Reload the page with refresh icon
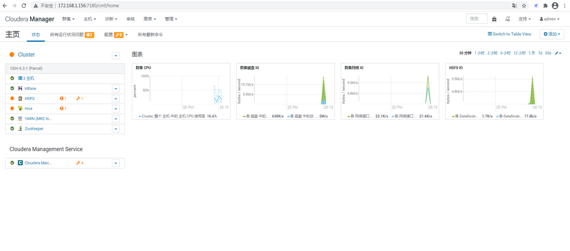Viewport: 570px width, 251px height. click(x=23, y=6)
